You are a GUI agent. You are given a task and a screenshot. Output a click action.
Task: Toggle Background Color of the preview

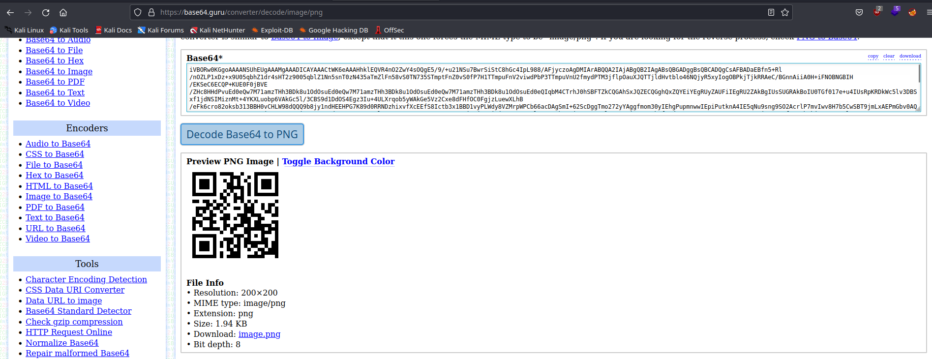coord(338,161)
